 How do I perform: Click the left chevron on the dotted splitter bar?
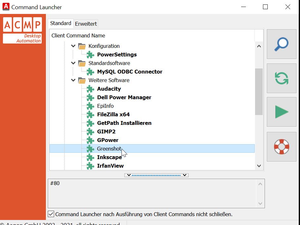129,175
